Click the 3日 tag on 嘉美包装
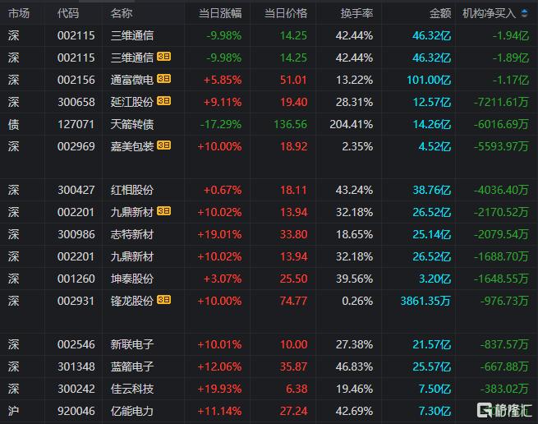This screenshot has height=424, width=538. [164, 146]
